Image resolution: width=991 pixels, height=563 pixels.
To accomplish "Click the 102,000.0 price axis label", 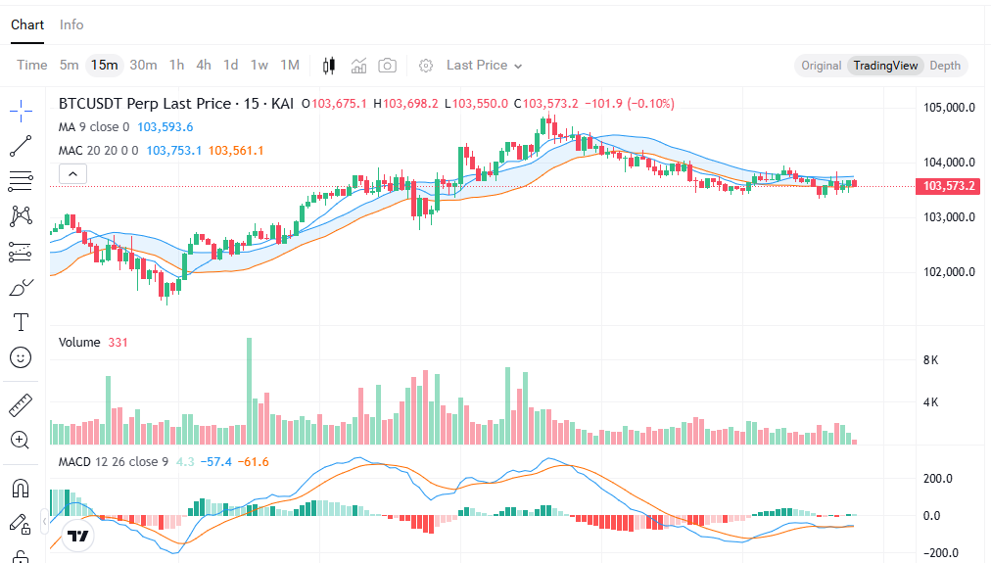I will [x=949, y=272].
